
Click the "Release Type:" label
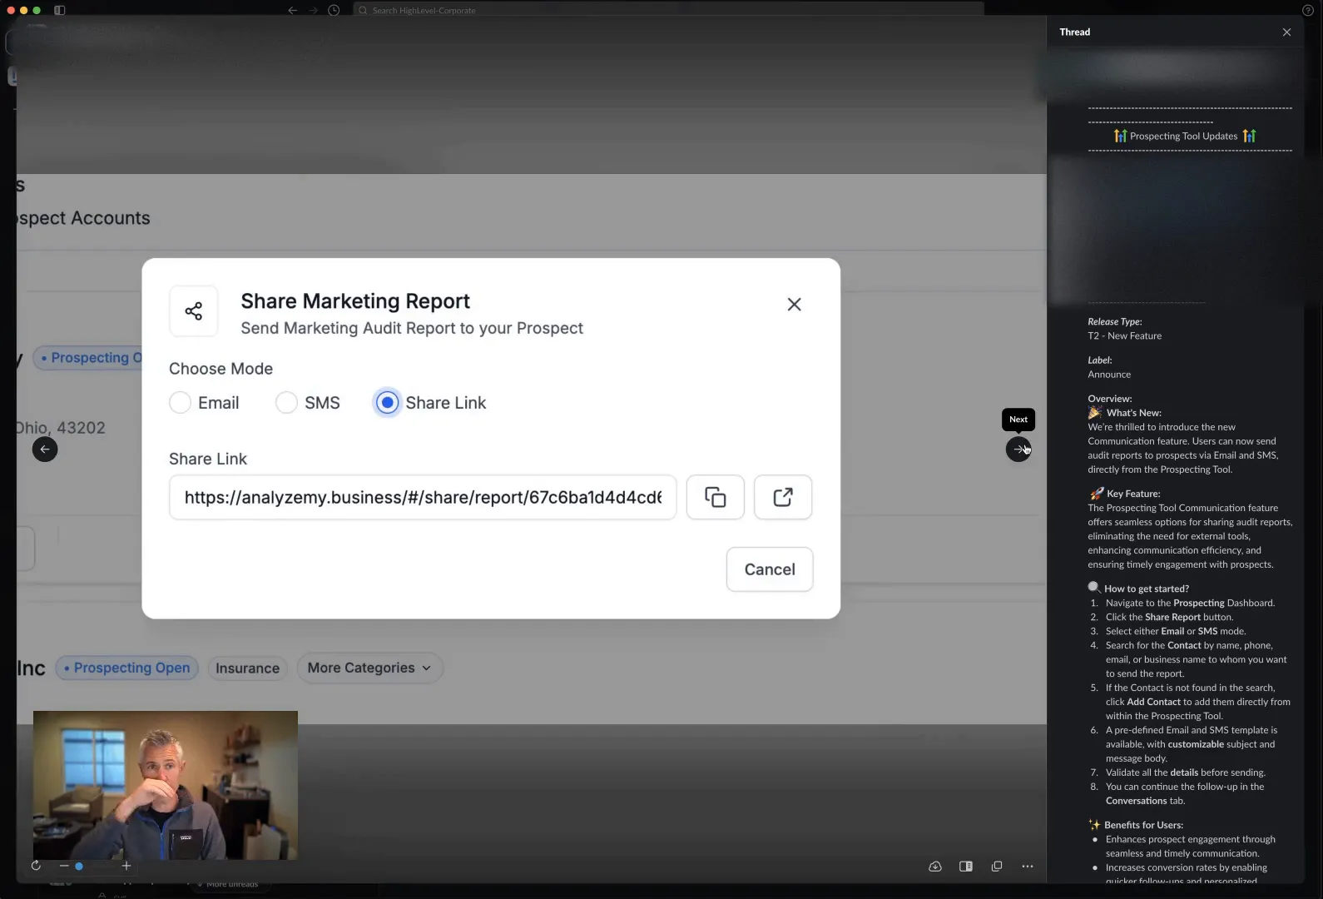[1115, 322]
